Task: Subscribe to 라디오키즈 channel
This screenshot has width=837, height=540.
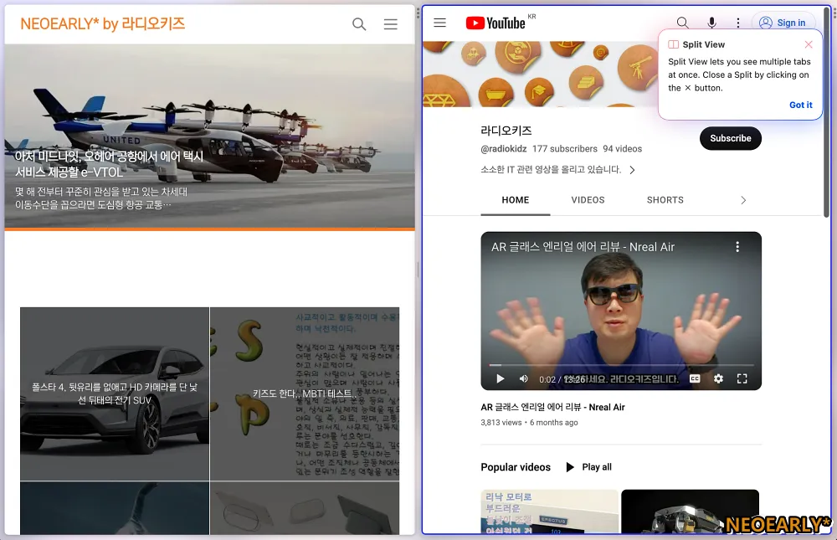Action: click(x=730, y=138)
